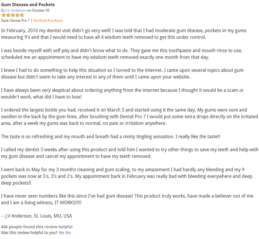Image resolution: width=259 pixels, height=239 pixels.
Task: Click the second rating star
Action: click(x=8, y=15)
